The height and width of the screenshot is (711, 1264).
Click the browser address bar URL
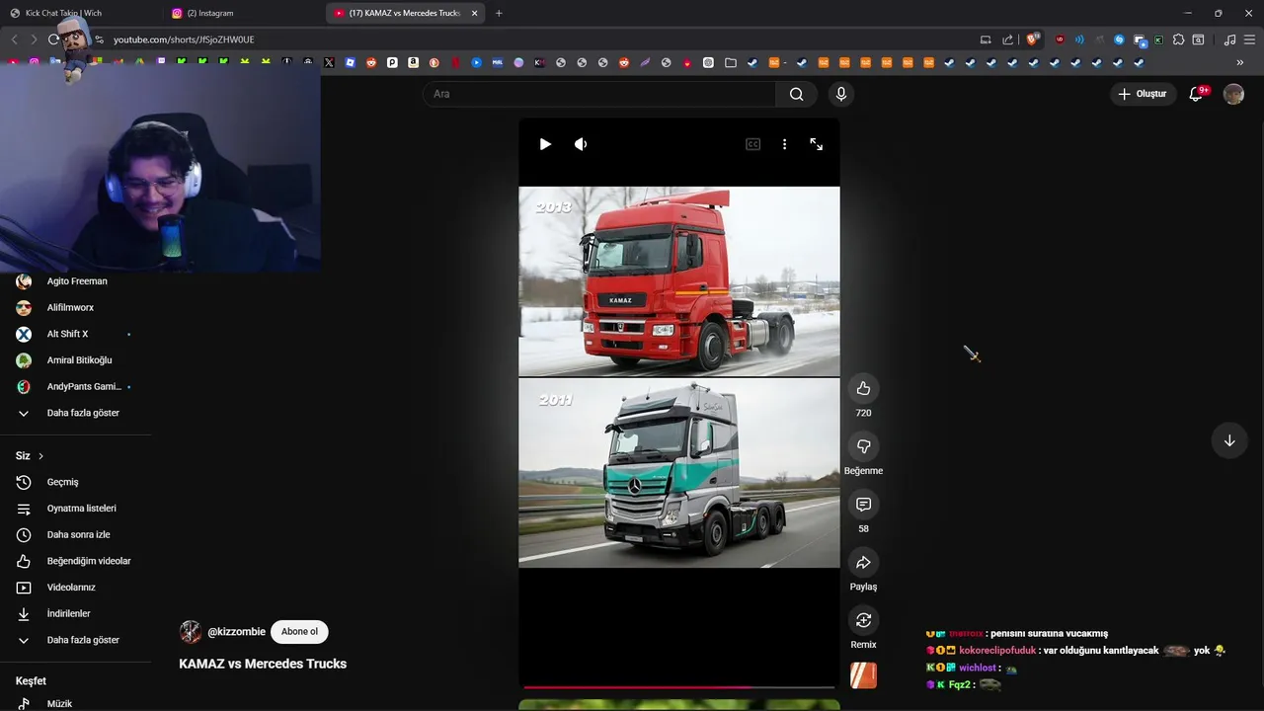pyautogui.click(x=184, y=39)
